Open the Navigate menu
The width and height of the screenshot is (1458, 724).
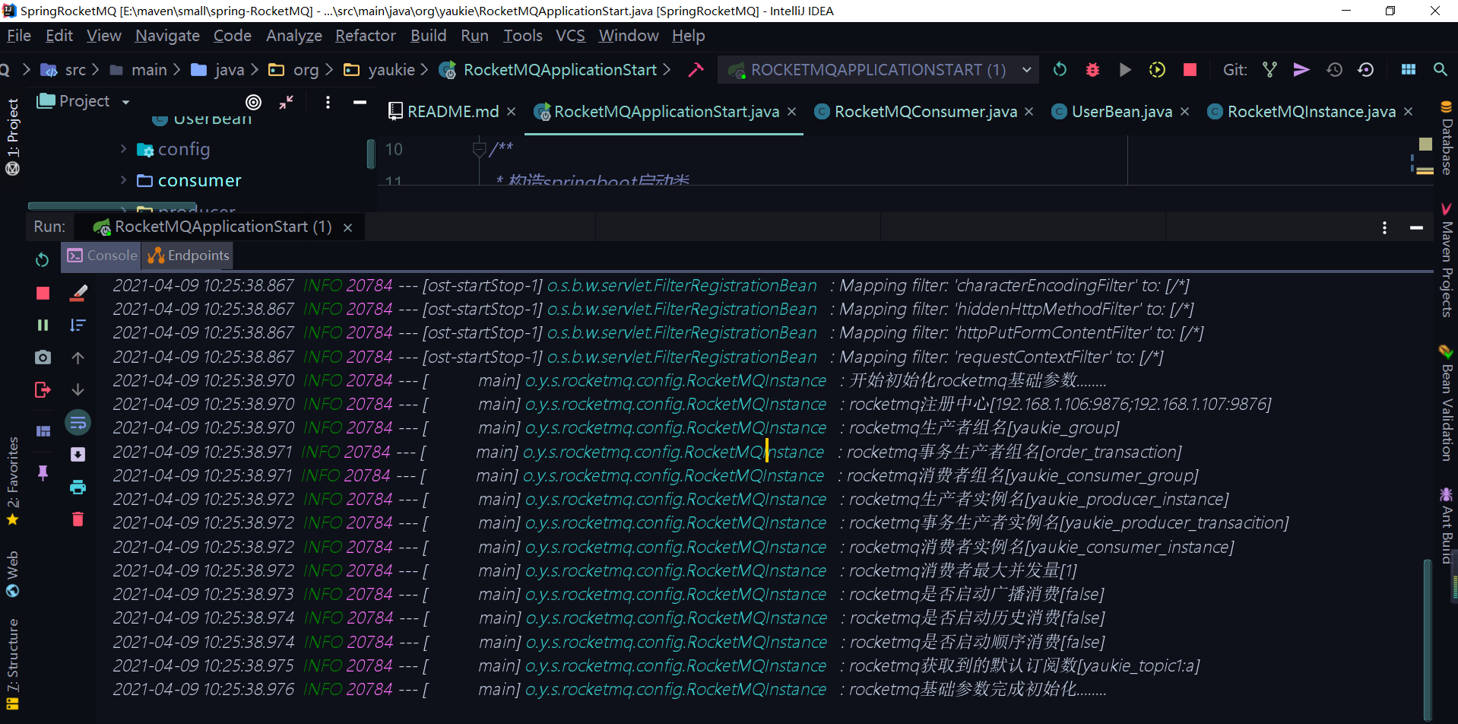tap(167, 36)
